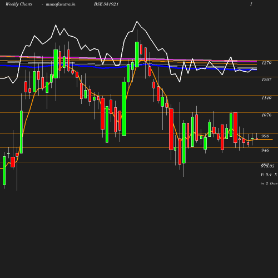Click the 1140 price axis label

(266, 98)
